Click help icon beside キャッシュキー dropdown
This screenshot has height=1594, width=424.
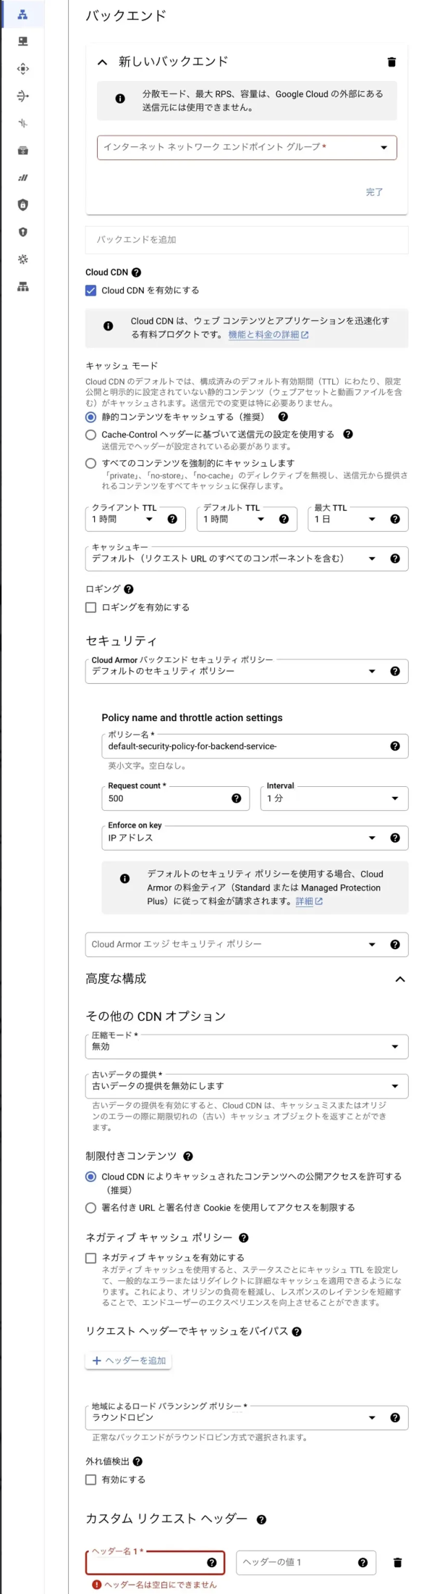[x=394, y=559]
